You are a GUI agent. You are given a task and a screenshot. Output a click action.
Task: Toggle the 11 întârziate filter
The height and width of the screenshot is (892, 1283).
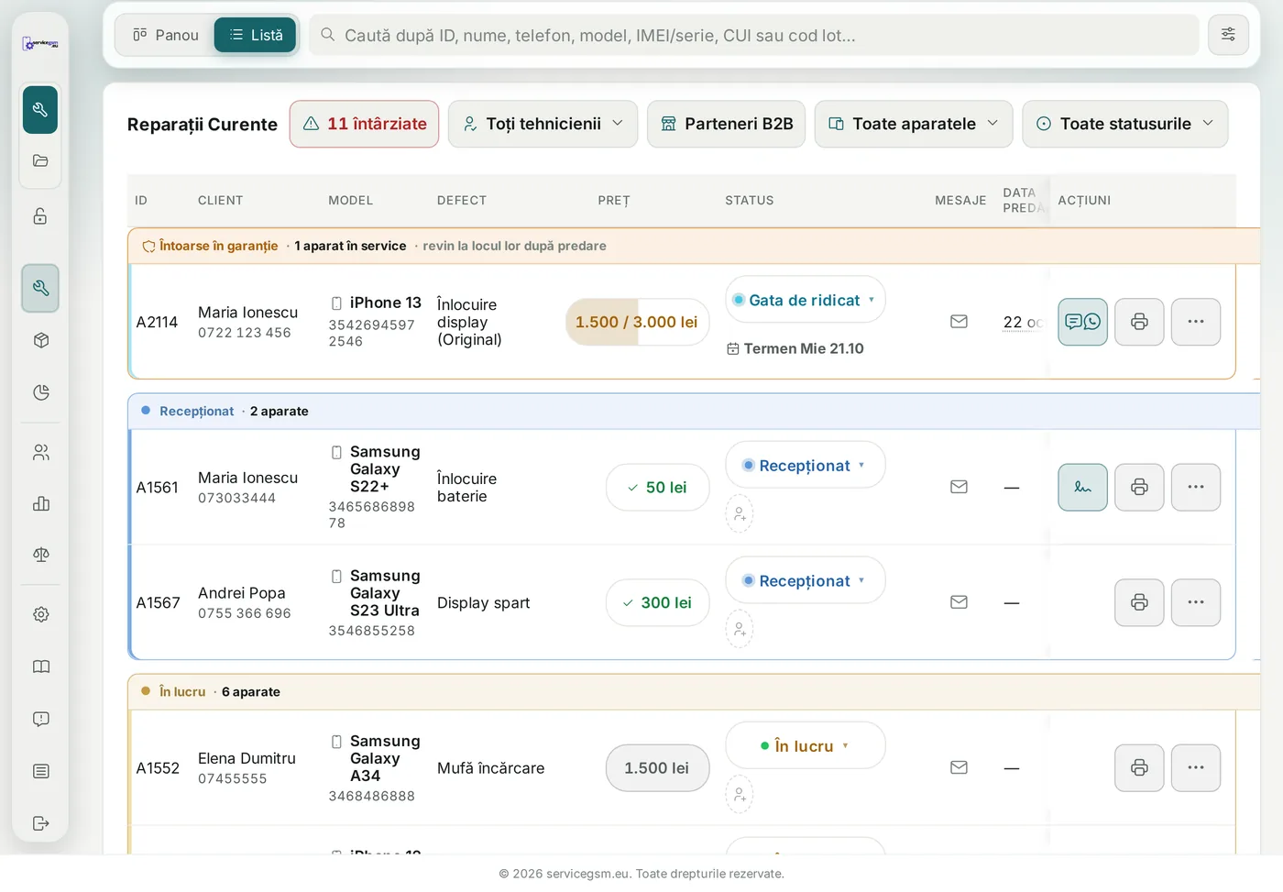click(x=365, y=124)
